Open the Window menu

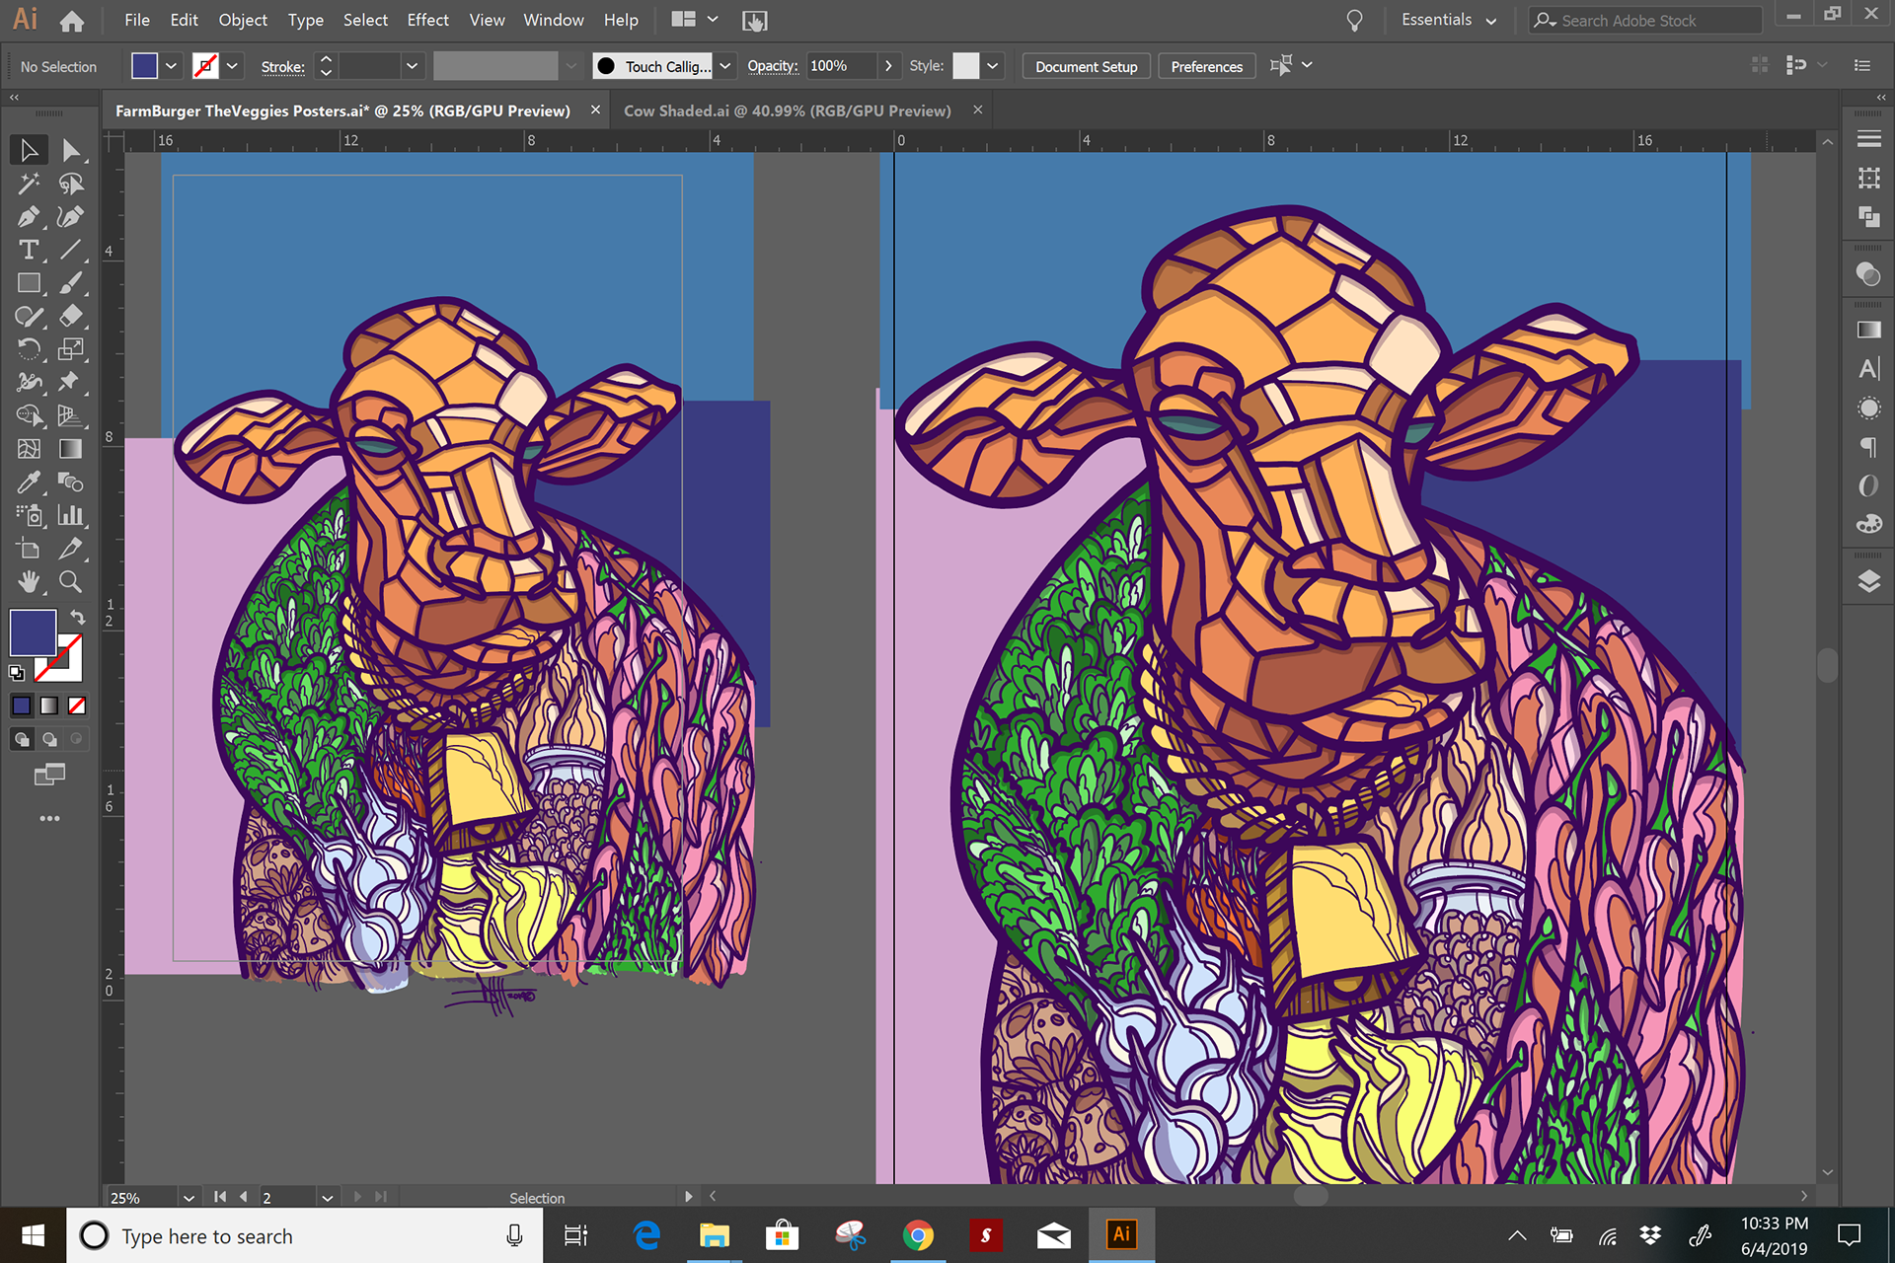[553, 20]
